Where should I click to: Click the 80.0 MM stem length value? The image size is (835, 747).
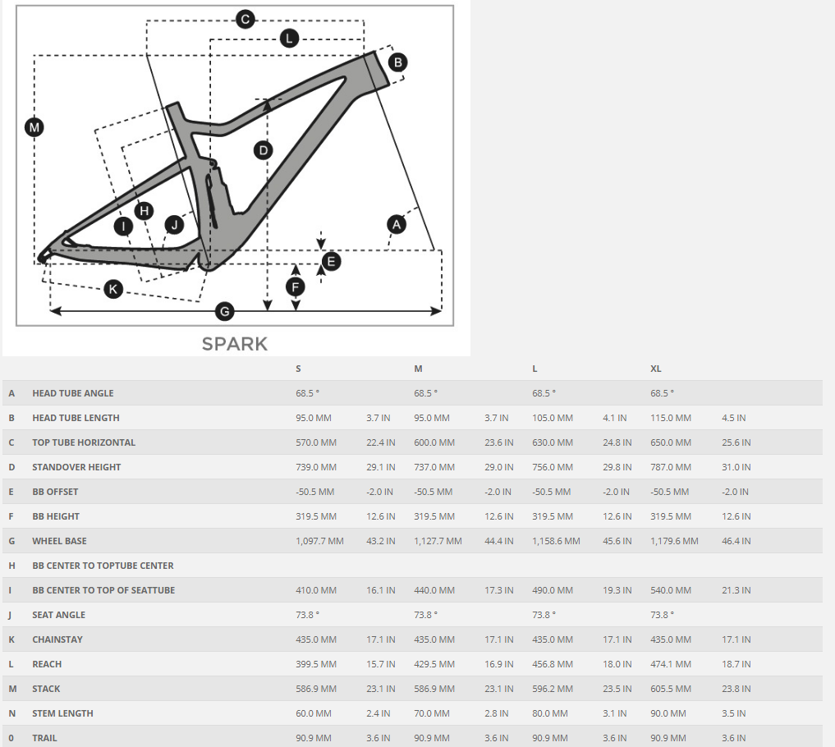tap(550, 713)
